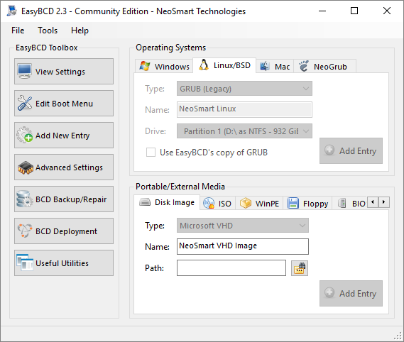This screenshot has width=404, height=342.
Task: Open BCD Backup/Repair tools
Action: 64,199
